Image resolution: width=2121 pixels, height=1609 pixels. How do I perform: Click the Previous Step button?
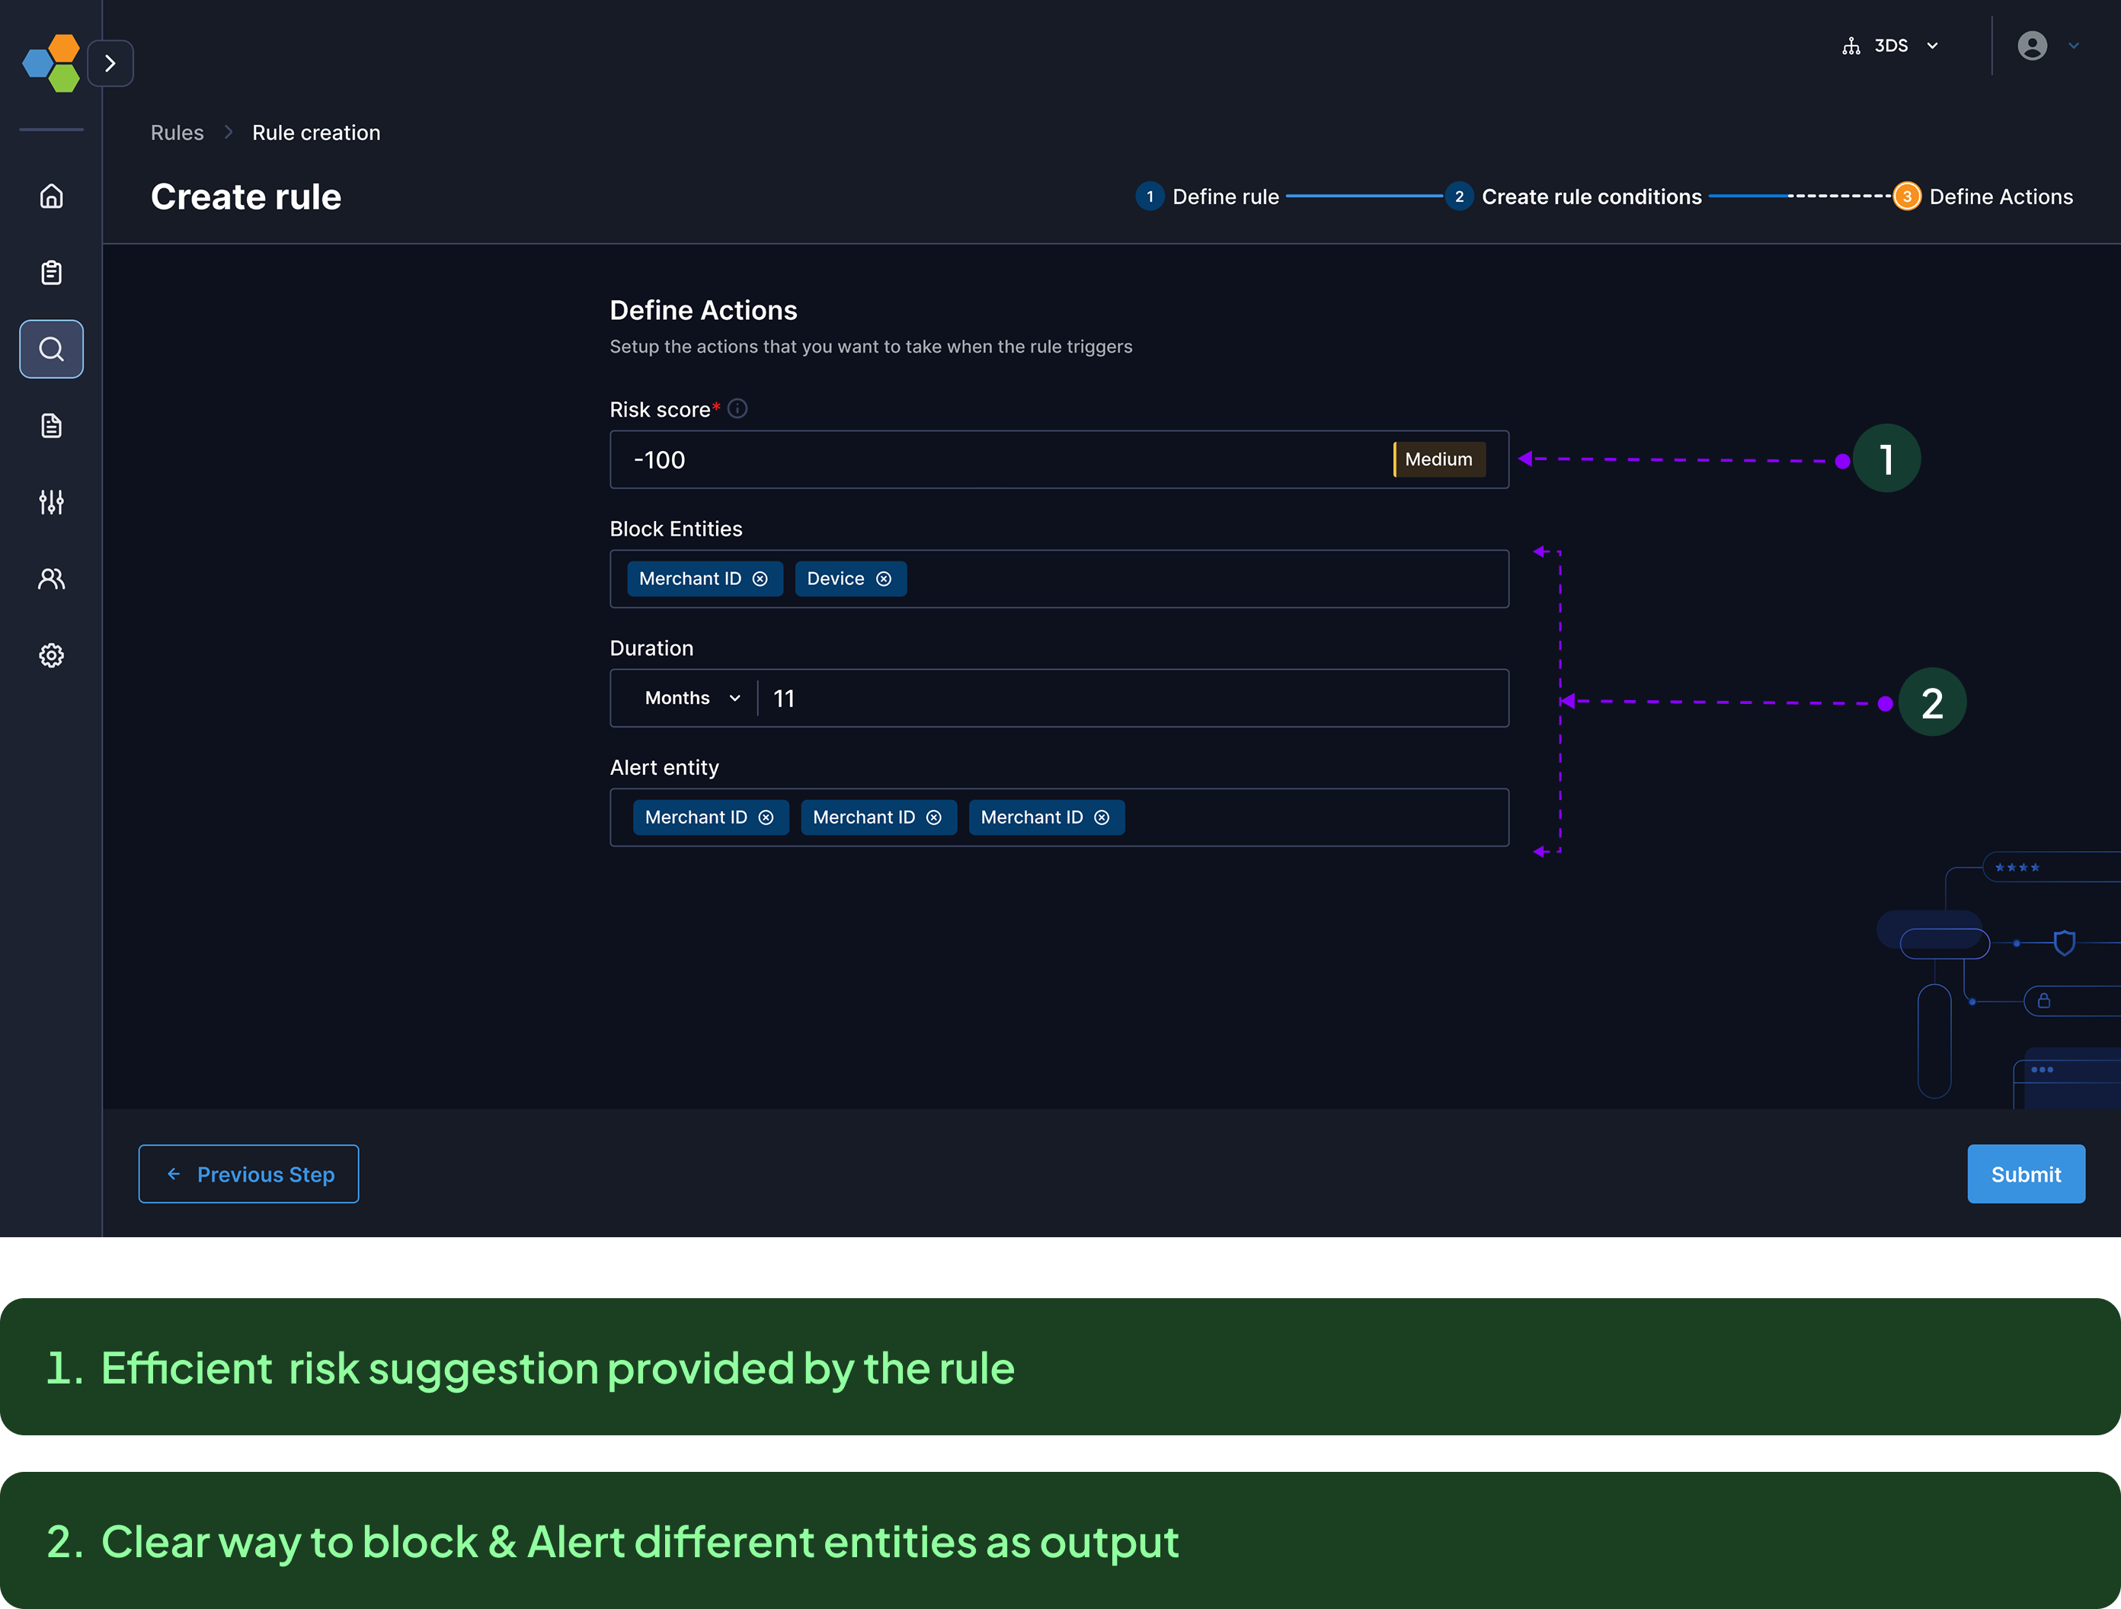[248, 1175]
